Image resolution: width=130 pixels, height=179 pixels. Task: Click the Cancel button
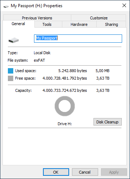tap(85, 172)
